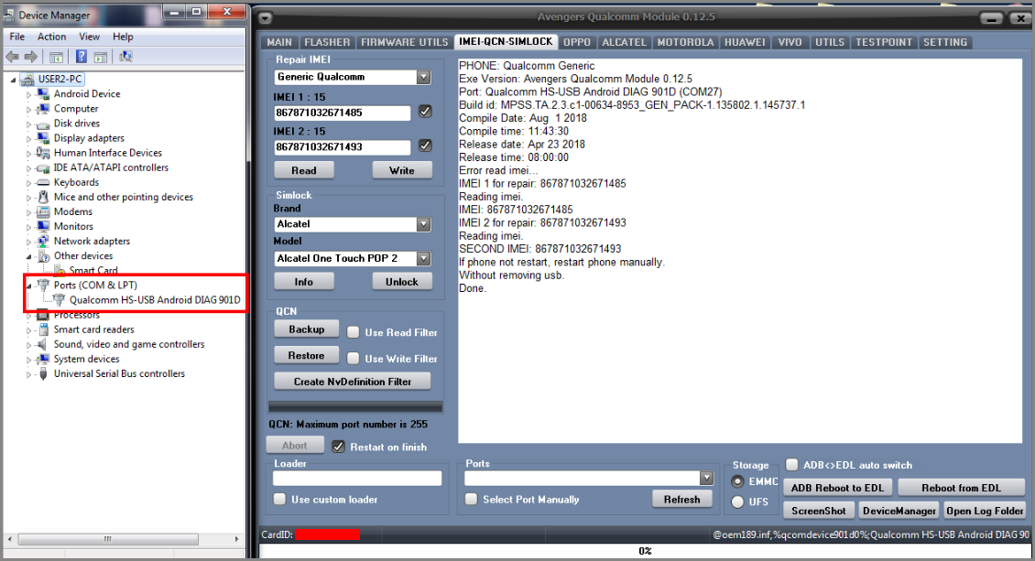Image resolution: width=1035 pixels, height=561 pixels.
Task: Open the View menu in Device Manager
Action: click(89, 37)
